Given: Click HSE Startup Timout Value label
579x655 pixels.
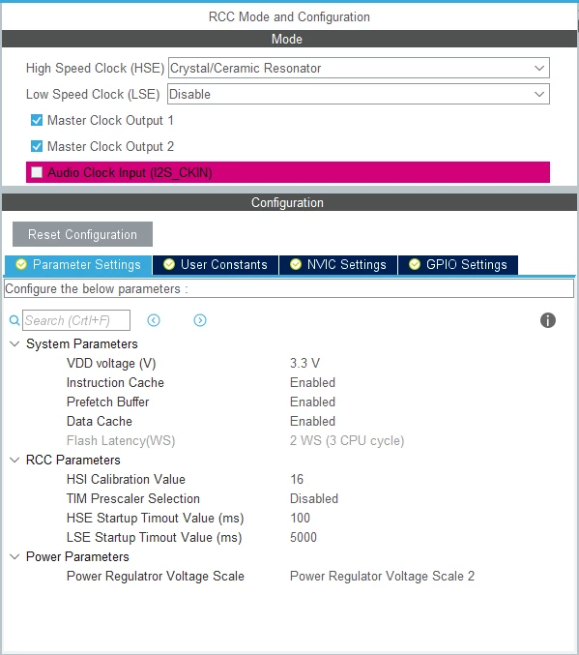Looking at the screenshot, I should point(156,518).
